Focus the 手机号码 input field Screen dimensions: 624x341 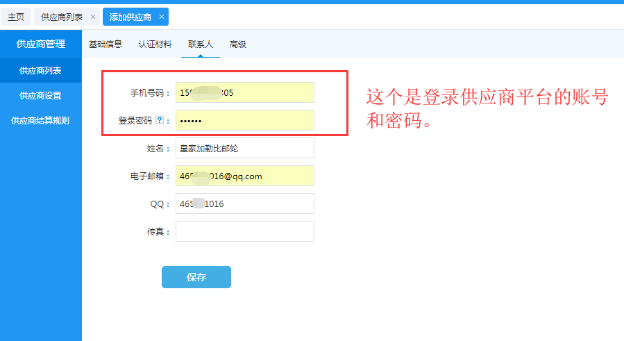point(244,92)
